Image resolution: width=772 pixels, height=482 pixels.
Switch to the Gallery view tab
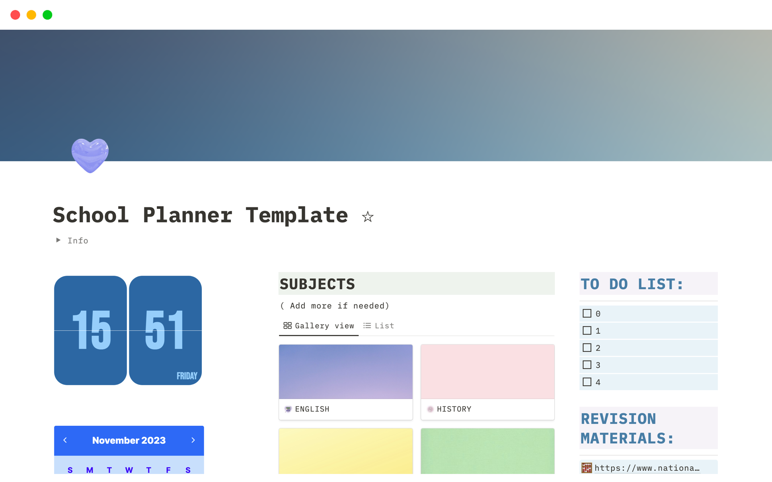[x=324, y=326]
